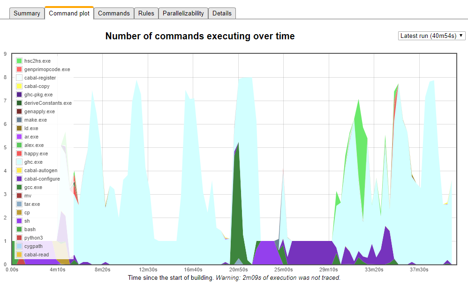The image size is (468, 284).
Task: Click the hsc2hs.exe green legend swatch
Action: [x=19, y=61]
